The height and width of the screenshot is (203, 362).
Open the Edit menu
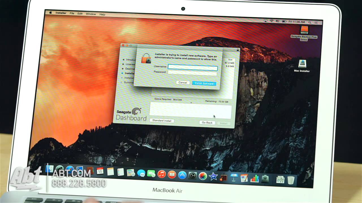click(x=80, y=14)
